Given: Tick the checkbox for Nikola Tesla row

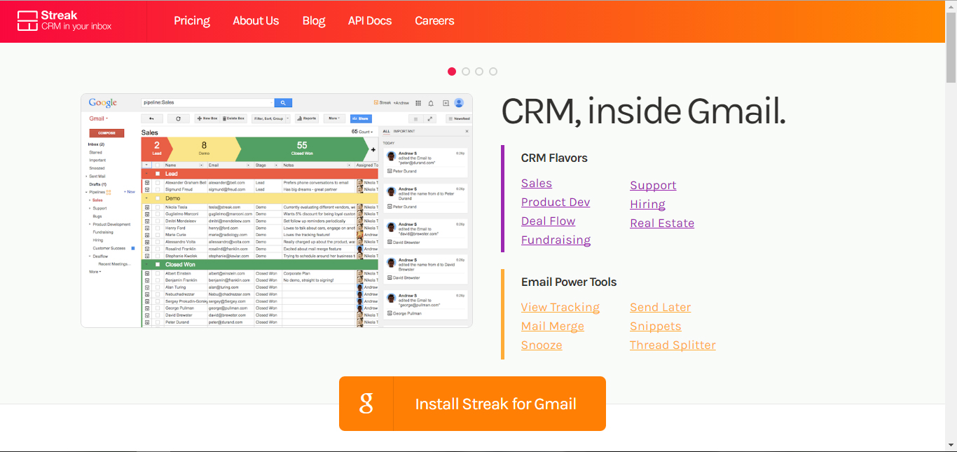Looking at the screenshot, I should pyautogui.click(x=158, y=207).
